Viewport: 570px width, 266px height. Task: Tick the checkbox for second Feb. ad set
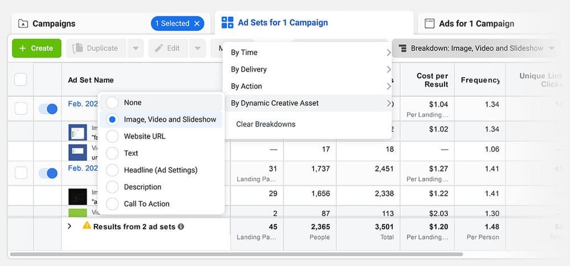(x=21, y=173)
